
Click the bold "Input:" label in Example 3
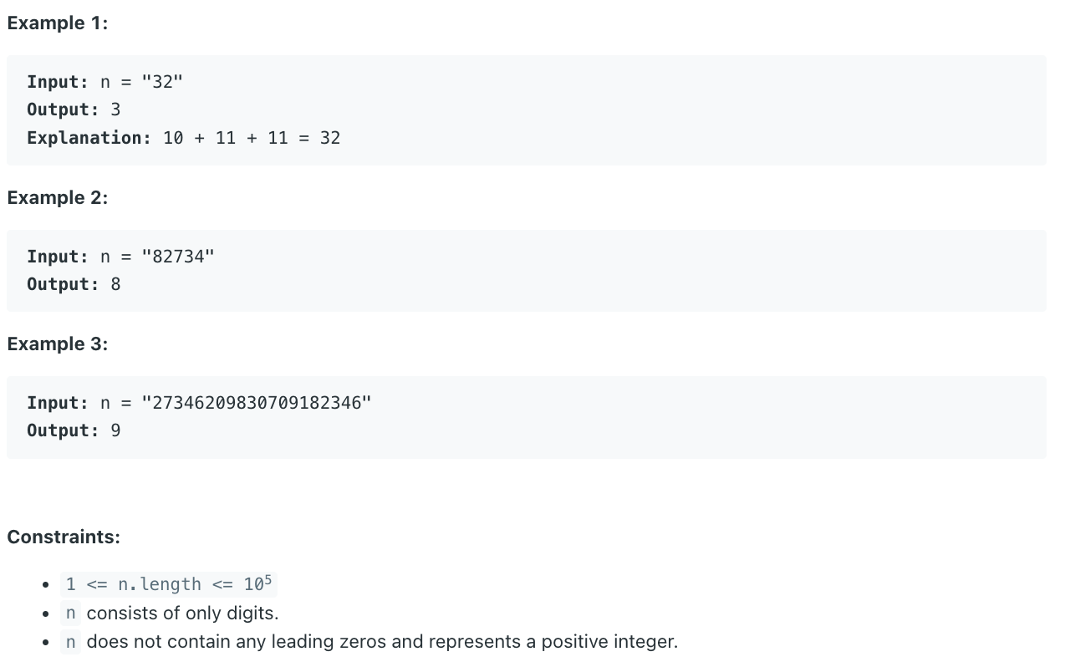[58, 403]
